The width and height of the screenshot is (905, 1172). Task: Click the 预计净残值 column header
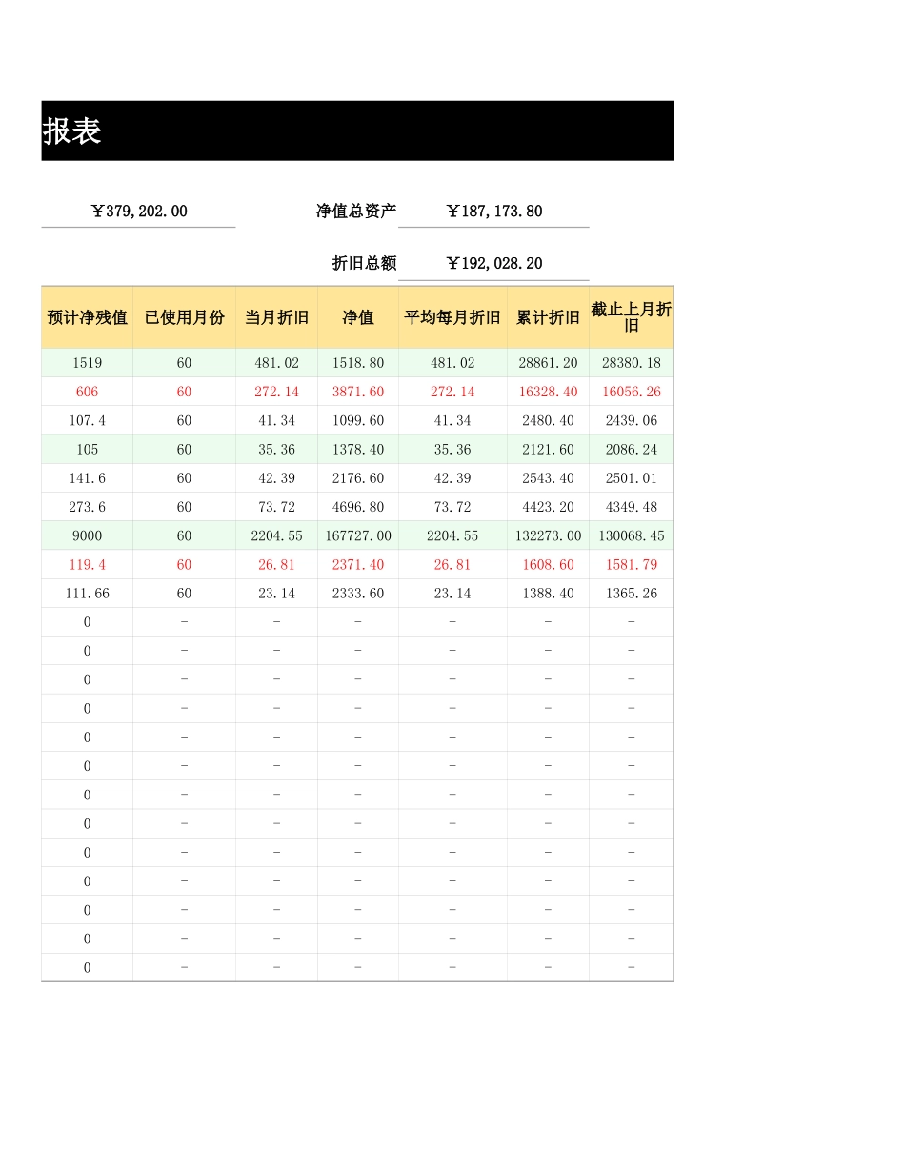[88, 317]
